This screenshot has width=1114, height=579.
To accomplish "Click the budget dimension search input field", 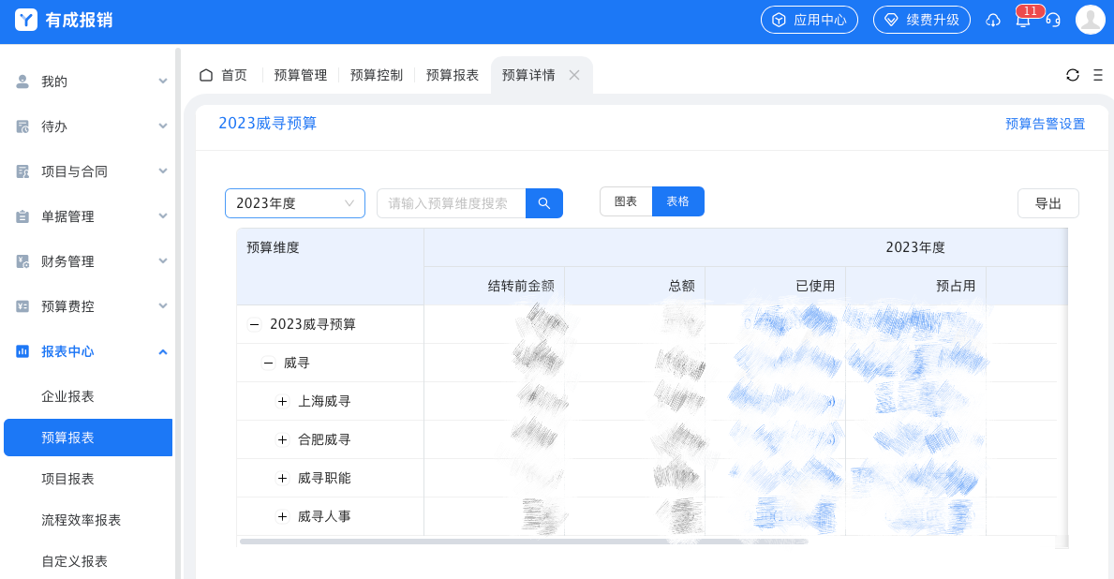I will point(451,202).
